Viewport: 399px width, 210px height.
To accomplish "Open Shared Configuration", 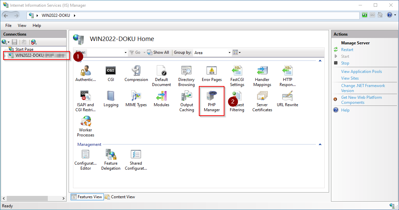I will (x=136, y=160).
